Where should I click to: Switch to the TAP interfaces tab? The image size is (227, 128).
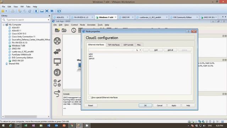pyautogui.click(x=113, y=45)
